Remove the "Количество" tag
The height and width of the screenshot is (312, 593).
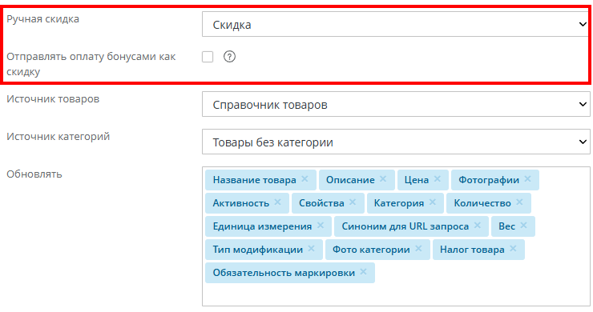tap(519, 202)
